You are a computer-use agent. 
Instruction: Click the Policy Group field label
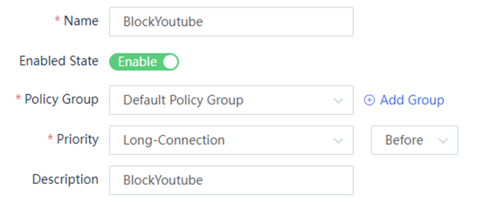click(x=61, y=100)
